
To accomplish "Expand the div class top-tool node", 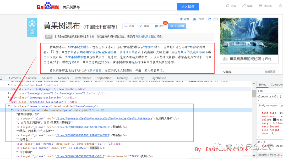I will pos(9,85).
